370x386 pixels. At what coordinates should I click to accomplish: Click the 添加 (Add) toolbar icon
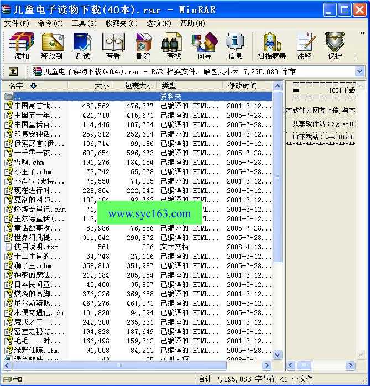pos(22,45)
